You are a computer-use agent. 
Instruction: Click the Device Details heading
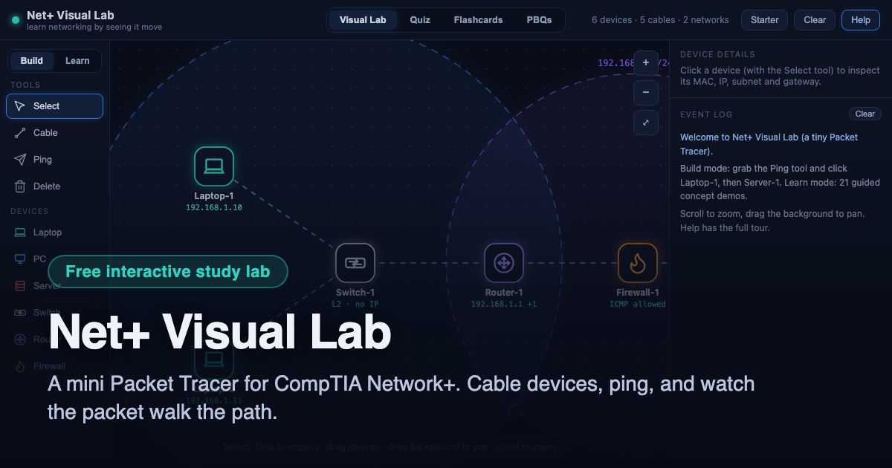(x=717, y=54)
